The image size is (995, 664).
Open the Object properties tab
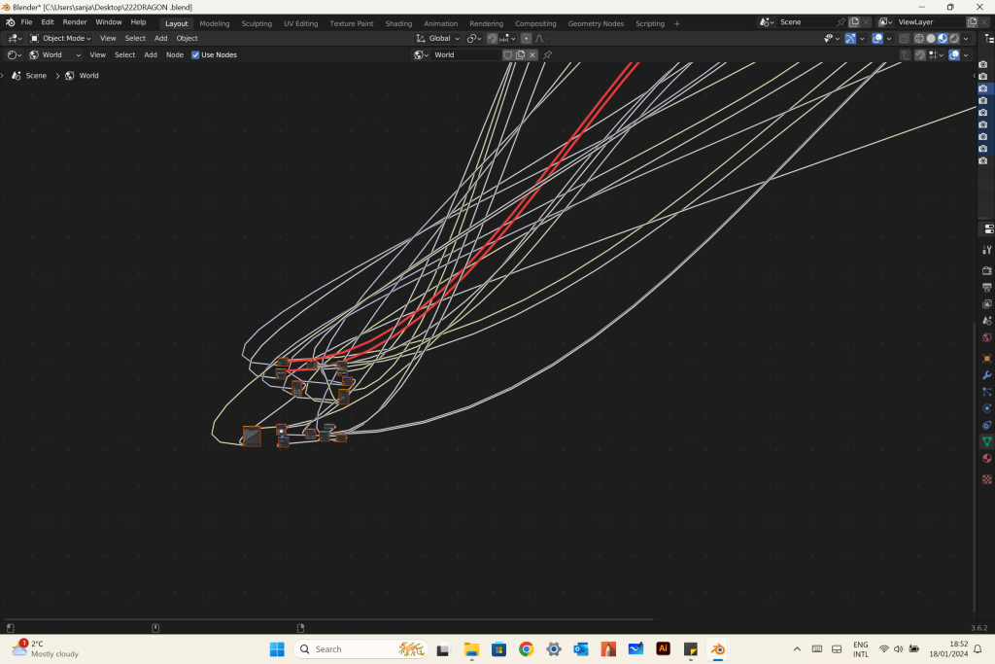pyautogui.click(x=987, y=358)
